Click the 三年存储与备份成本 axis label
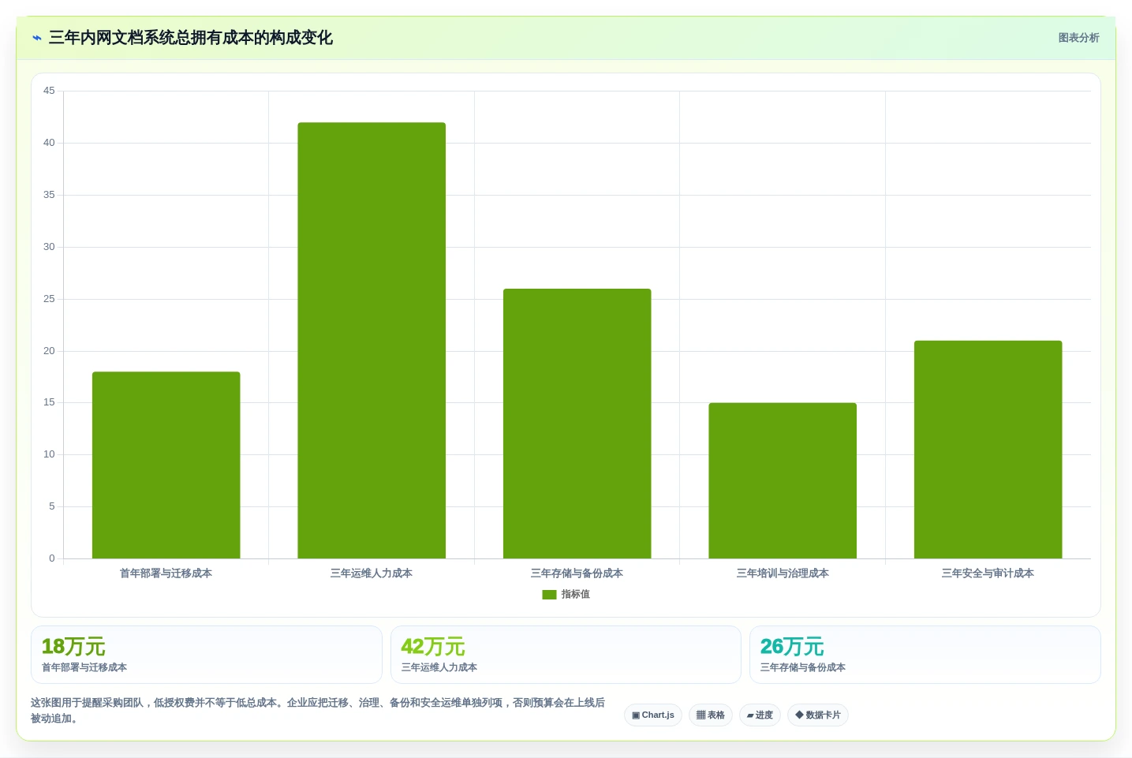The height and width of the screenshot is (758, 1132). coord(577,573)
